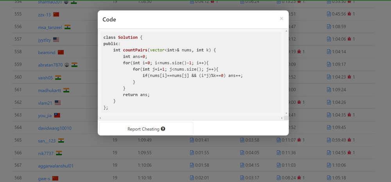This screenshot has width=391, height=182.
Task: Open user profile msa_tanzeel
Action: pos(50,27)
